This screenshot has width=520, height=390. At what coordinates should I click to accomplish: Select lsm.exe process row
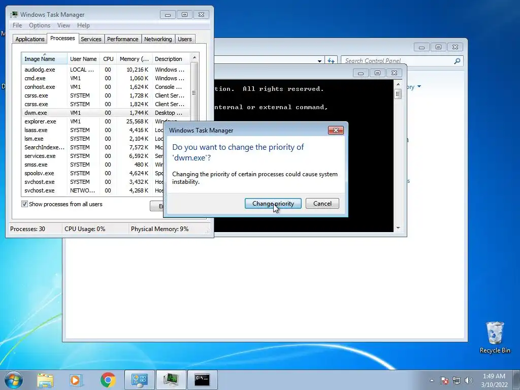pos(93,139)
